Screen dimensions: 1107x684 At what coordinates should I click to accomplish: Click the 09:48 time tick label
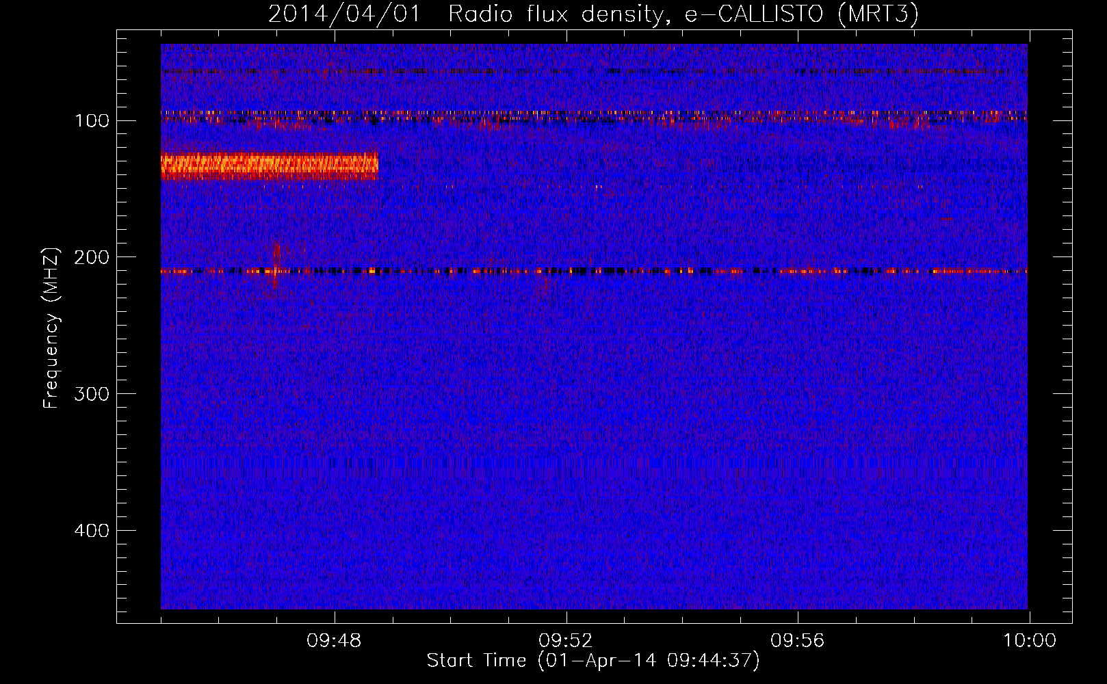334,641
